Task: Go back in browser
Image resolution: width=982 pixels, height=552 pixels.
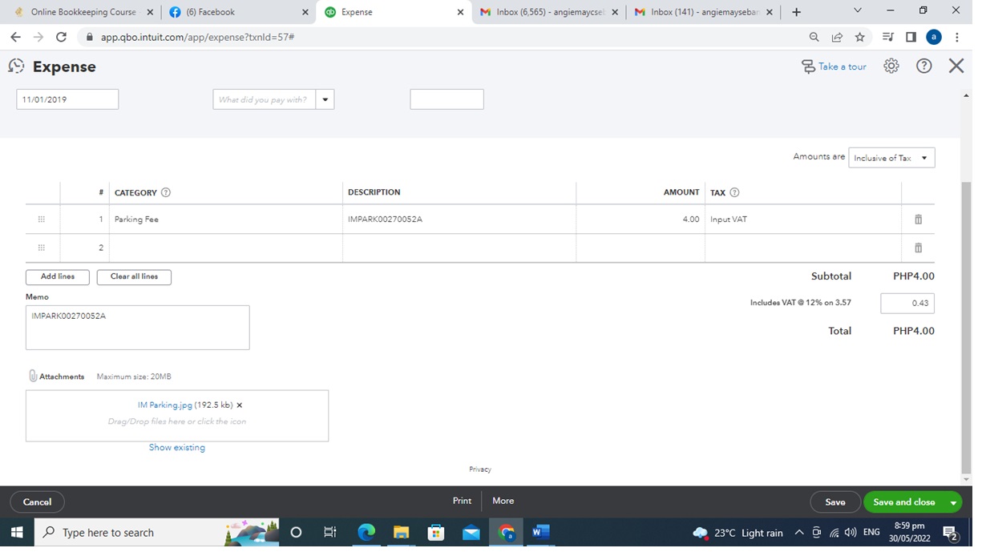Action: (x=15, y=37)
